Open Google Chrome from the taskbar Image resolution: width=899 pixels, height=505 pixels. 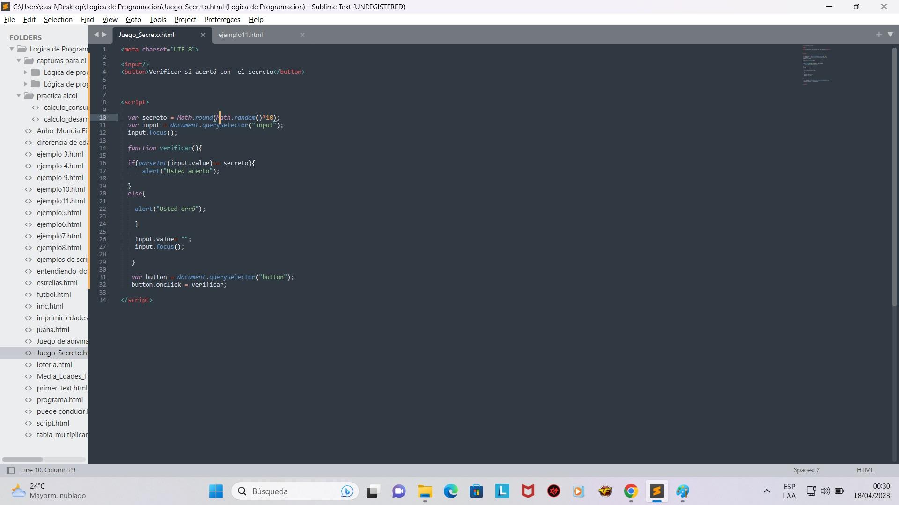coord(631,491)
